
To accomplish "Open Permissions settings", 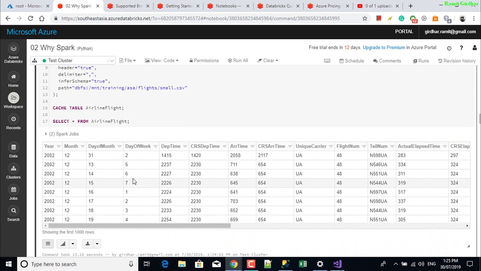I will click(204, 61).
